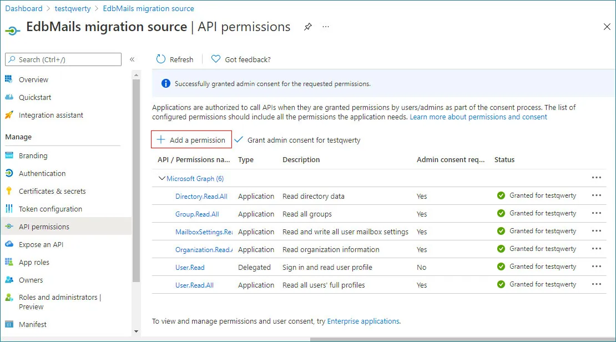Open Microsoft Graph (6) link

pyautogui.click(x=195, y=178)
